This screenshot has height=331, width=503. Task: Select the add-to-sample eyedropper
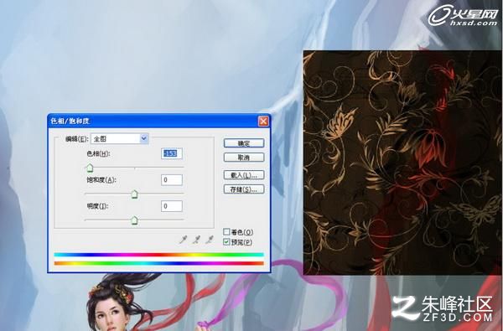[196, 240]
